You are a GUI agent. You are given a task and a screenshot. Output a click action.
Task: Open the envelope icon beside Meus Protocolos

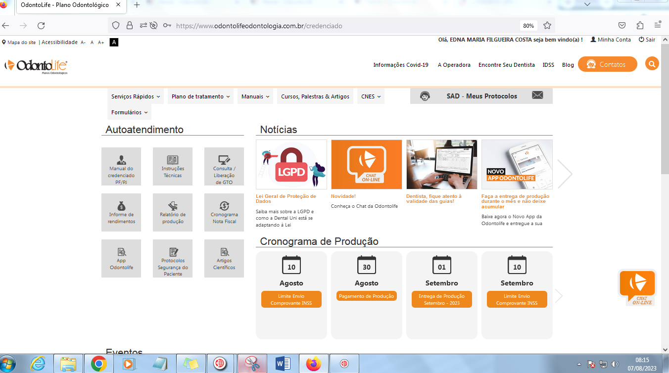(x=537, y=95)
